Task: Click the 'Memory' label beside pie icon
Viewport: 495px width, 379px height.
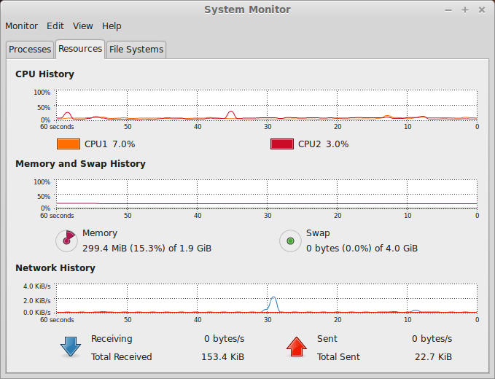Action: coord(100,233)
